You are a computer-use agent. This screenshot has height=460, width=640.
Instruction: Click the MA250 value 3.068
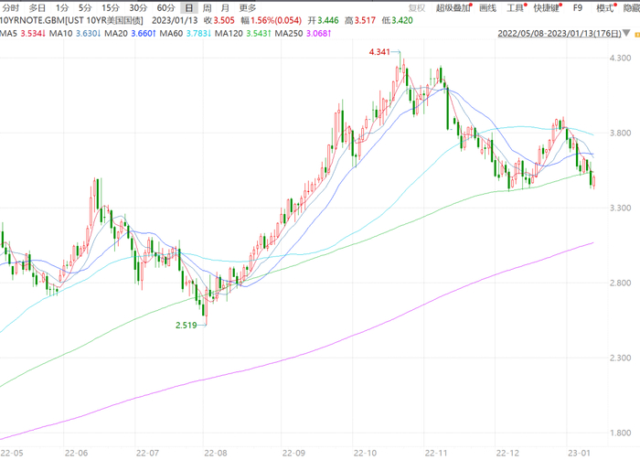click(318, 34)
